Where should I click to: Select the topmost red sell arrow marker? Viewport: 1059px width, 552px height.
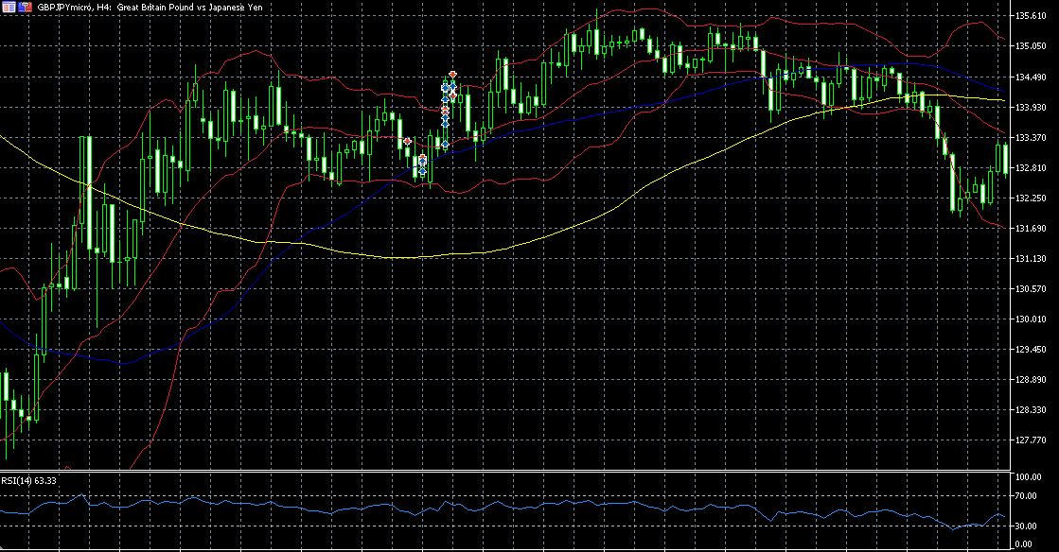coord(453,74)
